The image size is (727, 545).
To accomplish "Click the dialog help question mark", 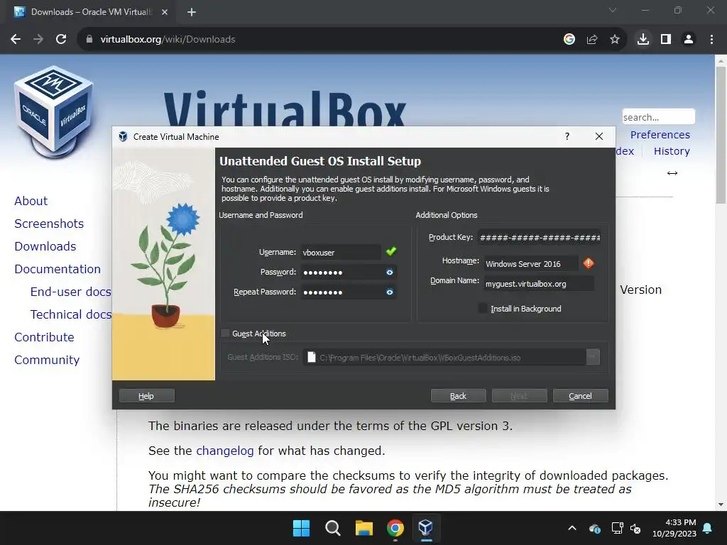I will (567, 136).
